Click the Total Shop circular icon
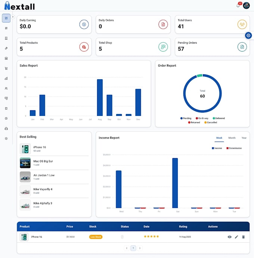The image size is (254, 258). point(163,47)
